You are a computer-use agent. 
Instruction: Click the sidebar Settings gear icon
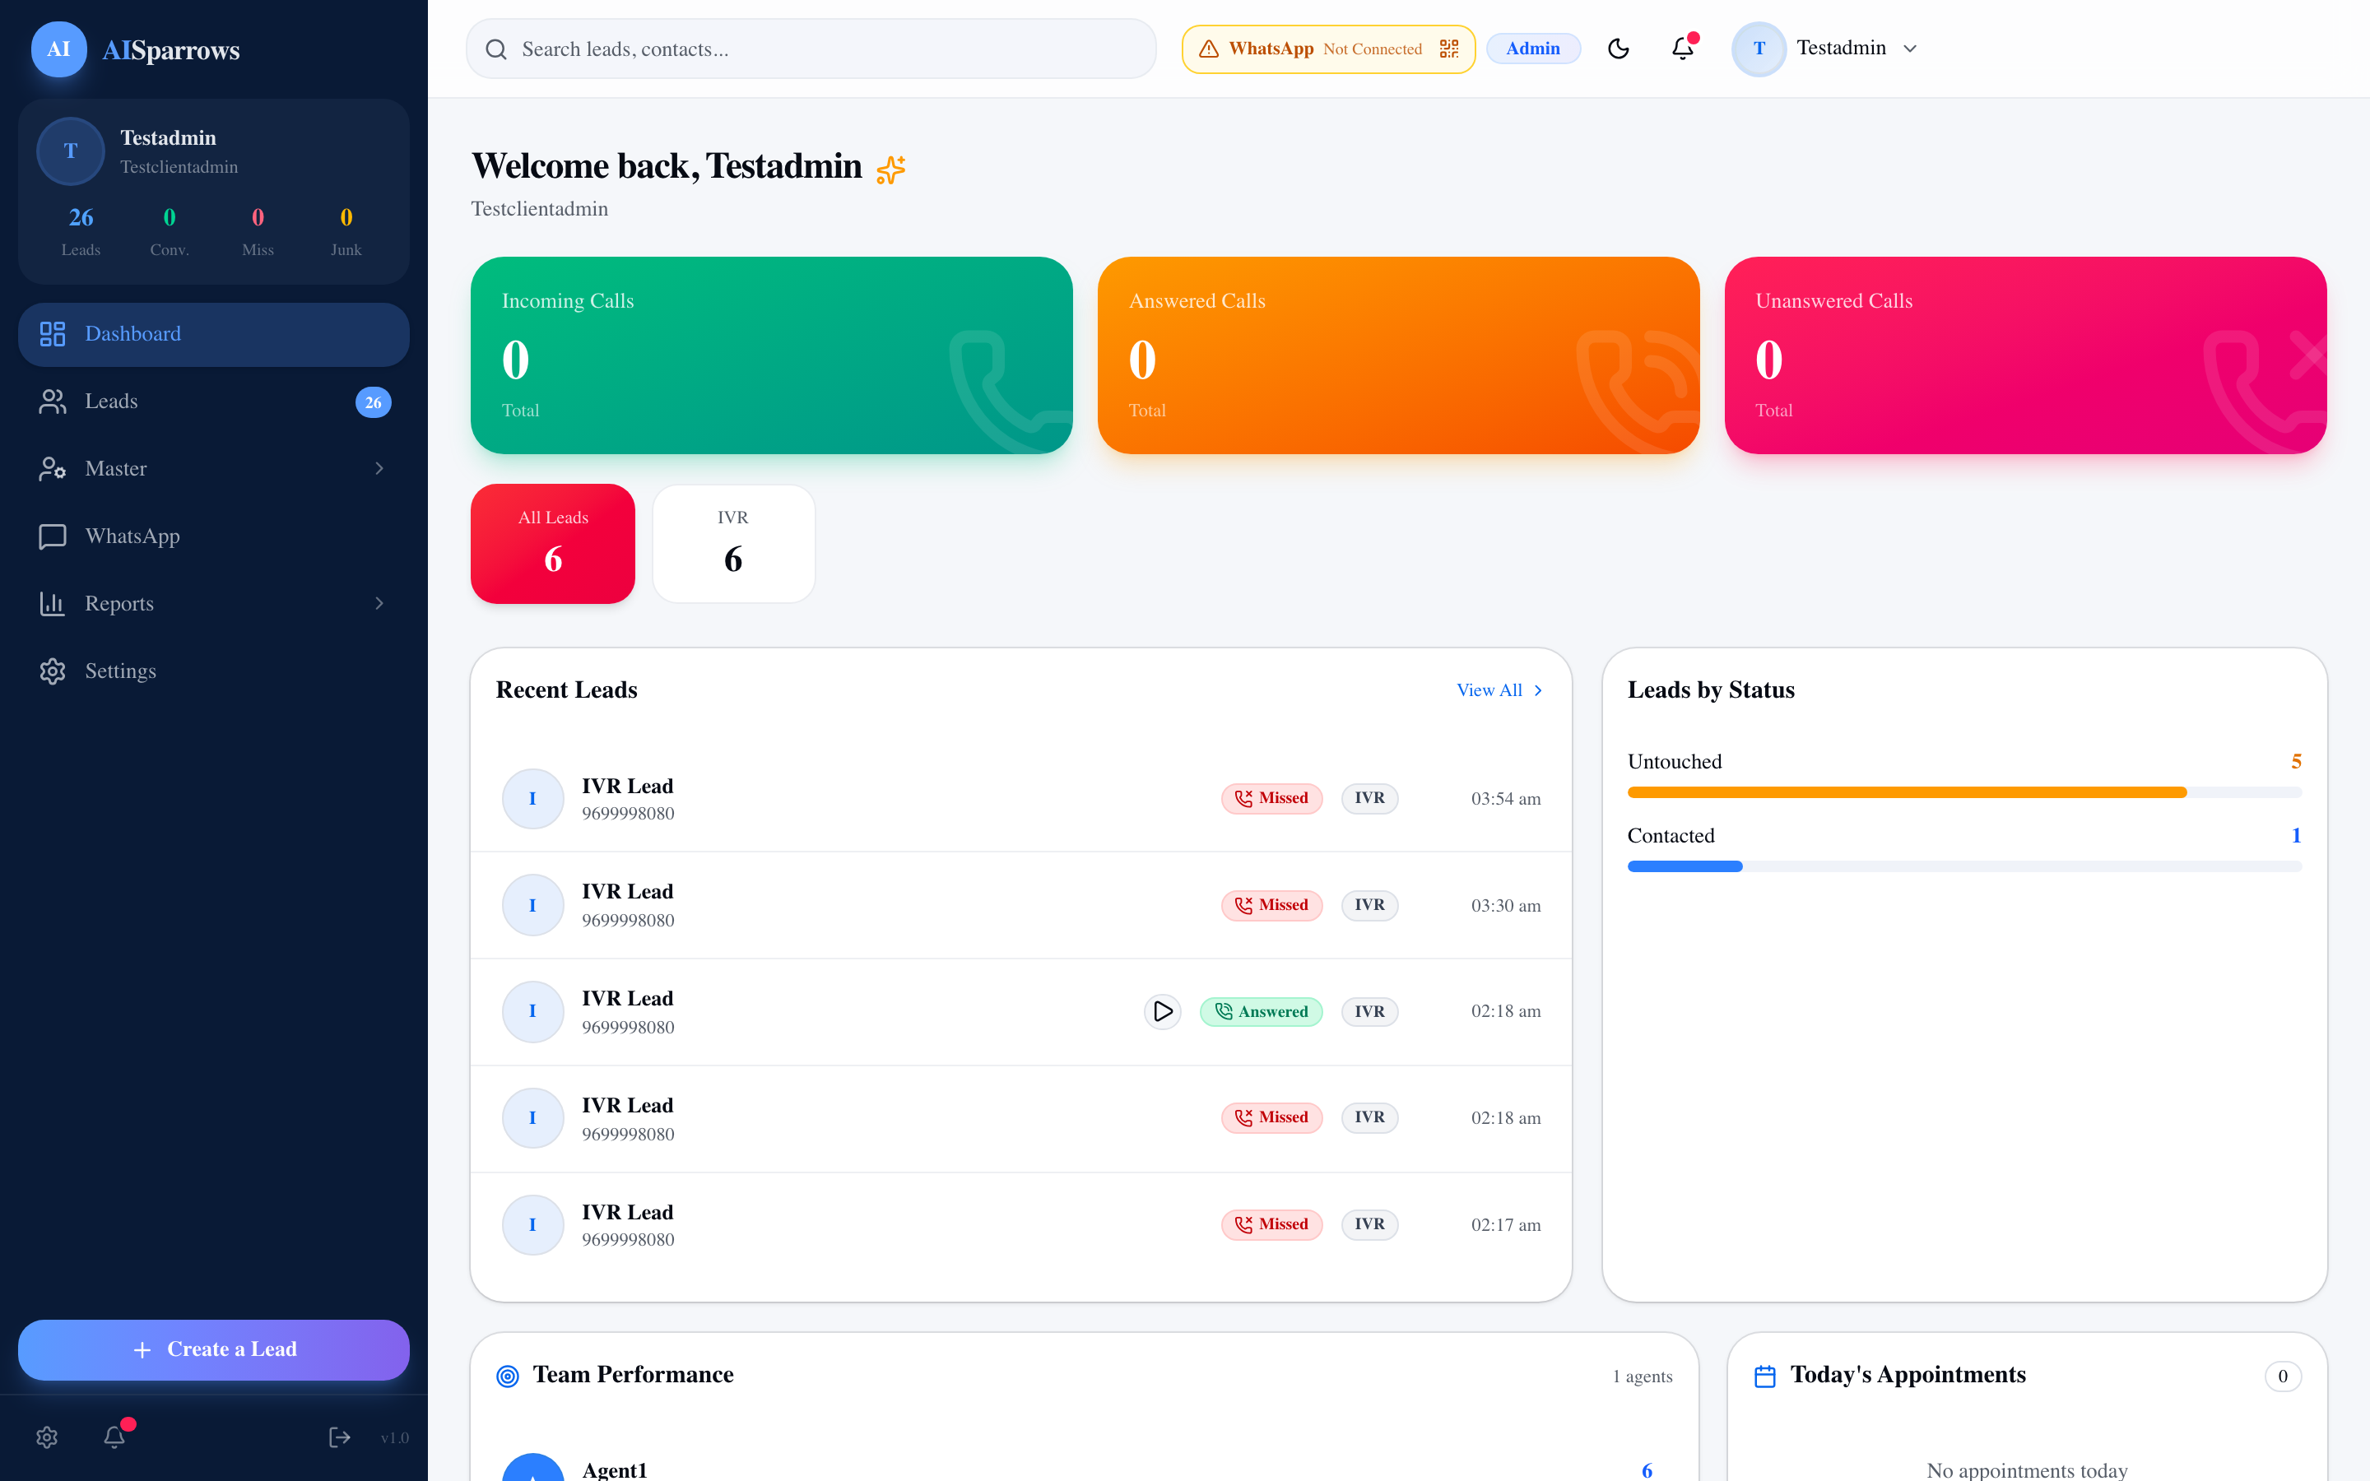tap(52, 671)
